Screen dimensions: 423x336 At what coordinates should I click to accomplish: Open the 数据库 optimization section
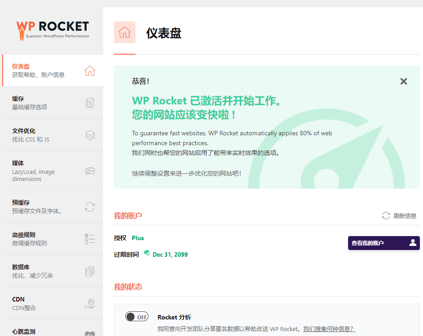pos(53,271)
